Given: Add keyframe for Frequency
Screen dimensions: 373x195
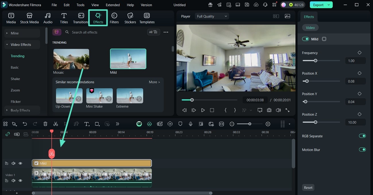Looking at the screenshot, I should pos(360,53).
